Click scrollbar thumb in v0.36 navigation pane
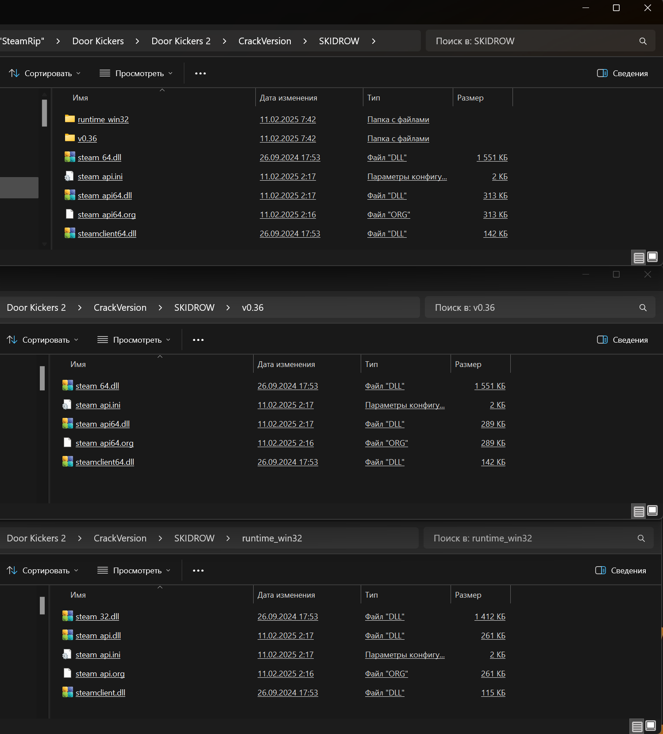The image size is (663, 734). (x=42, y=378)
